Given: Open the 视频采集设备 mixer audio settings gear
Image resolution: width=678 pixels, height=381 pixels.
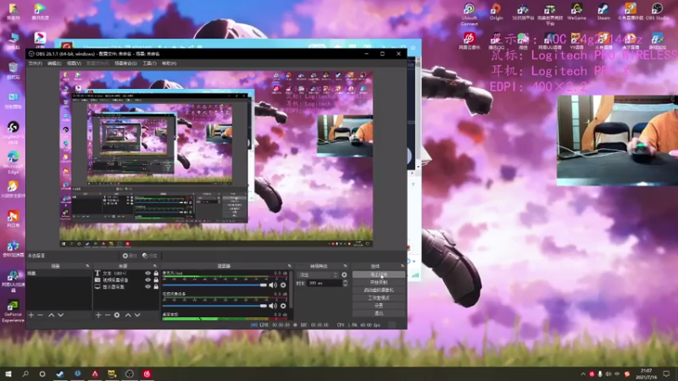Looking at the screenshot, I should coord(283,306).
